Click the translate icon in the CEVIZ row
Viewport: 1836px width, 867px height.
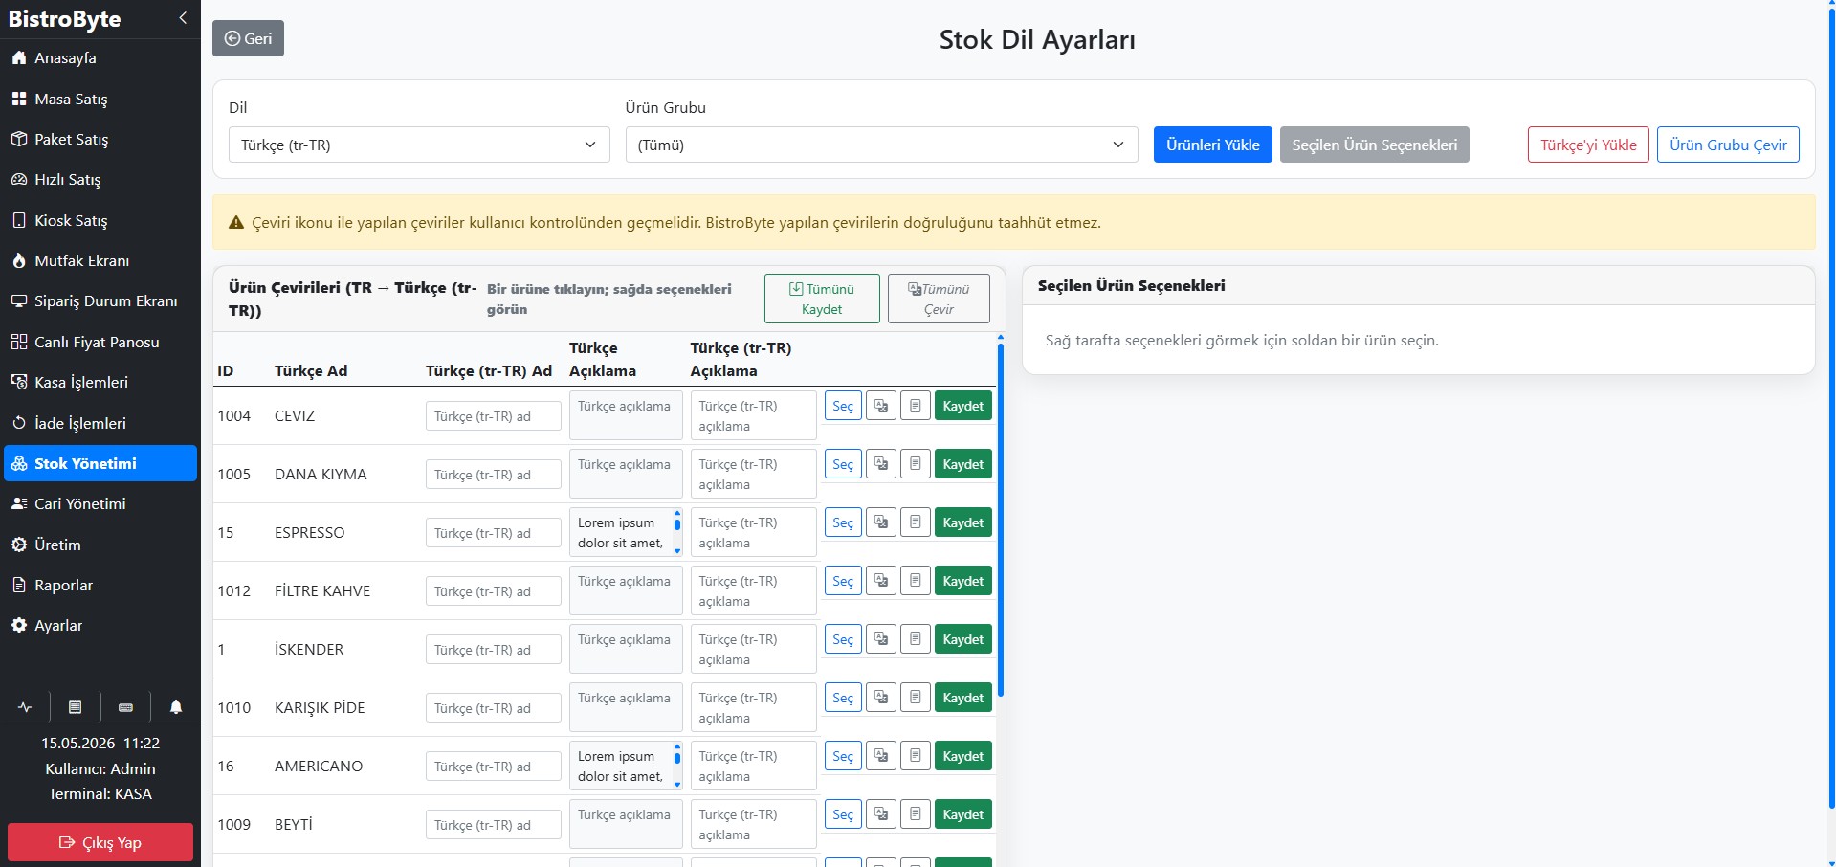[x=881, y=406]
